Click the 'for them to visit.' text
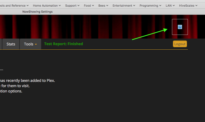Screen dimensions: 205x122 (x=16, y=86)
